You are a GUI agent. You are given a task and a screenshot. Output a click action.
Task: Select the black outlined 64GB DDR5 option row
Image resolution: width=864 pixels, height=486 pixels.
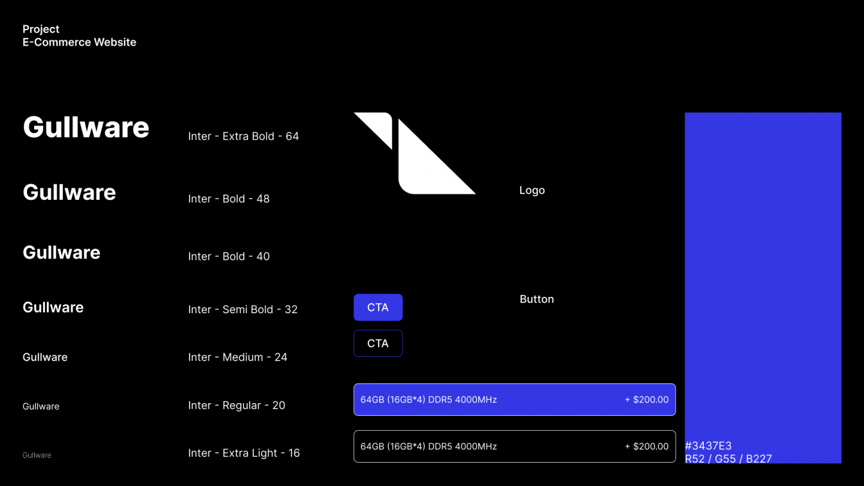[x=514, y=446]
